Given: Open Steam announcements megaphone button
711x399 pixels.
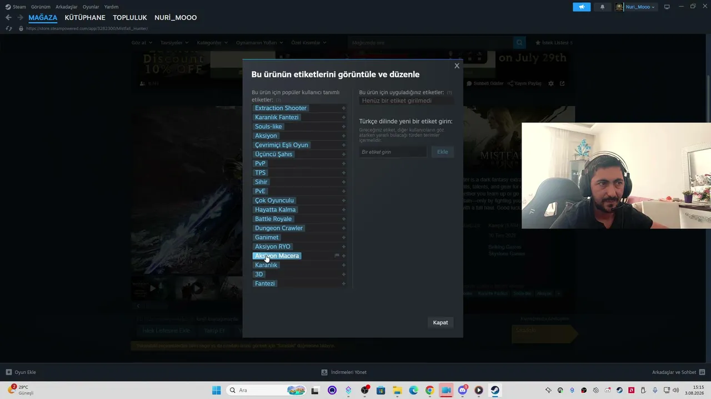Looking at the screenshot, I should pos(582,7).
